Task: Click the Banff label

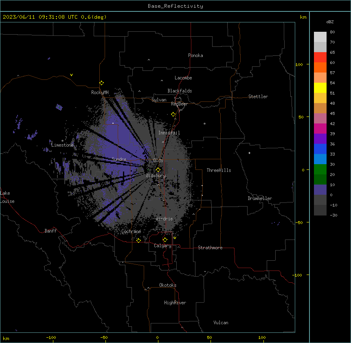Action: (x=50, y=231)
